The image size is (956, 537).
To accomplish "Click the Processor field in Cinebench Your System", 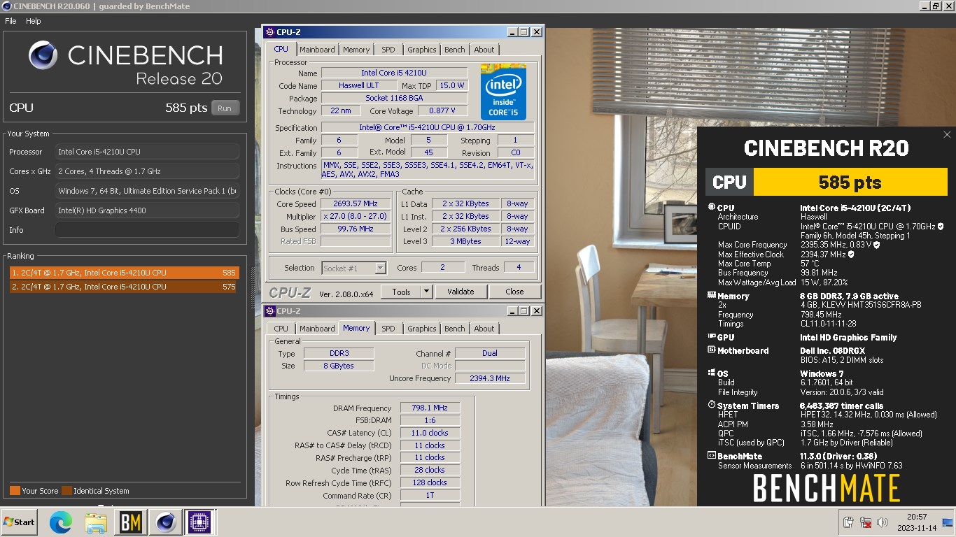I will click(x=147, y=152).
